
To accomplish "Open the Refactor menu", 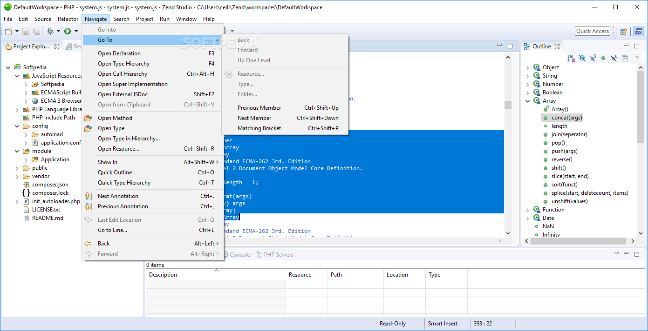I will (x=68, y=19).
